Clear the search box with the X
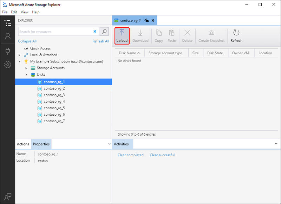Screen dimensions: 281x204 click(95, 32)
